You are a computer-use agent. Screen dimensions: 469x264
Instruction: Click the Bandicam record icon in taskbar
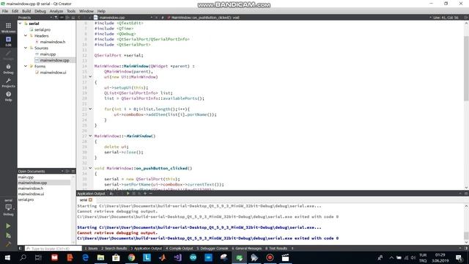(270, 257)
